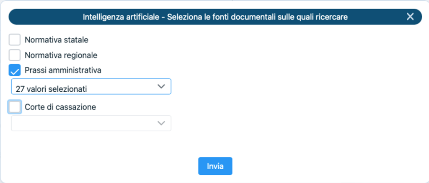Enable the Normativa statale checkbox
The height and width of the screenshot is (183, 429).
[15, 40]
